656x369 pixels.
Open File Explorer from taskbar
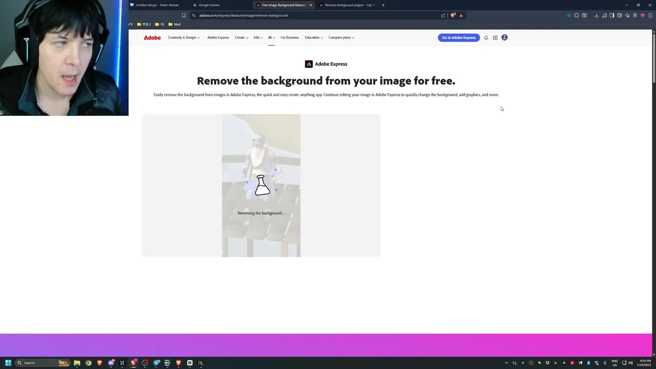pyautogui.click(x=77, y=363)
